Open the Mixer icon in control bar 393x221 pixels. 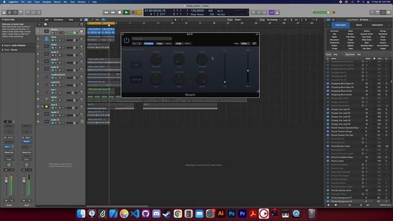pos(33,12)
